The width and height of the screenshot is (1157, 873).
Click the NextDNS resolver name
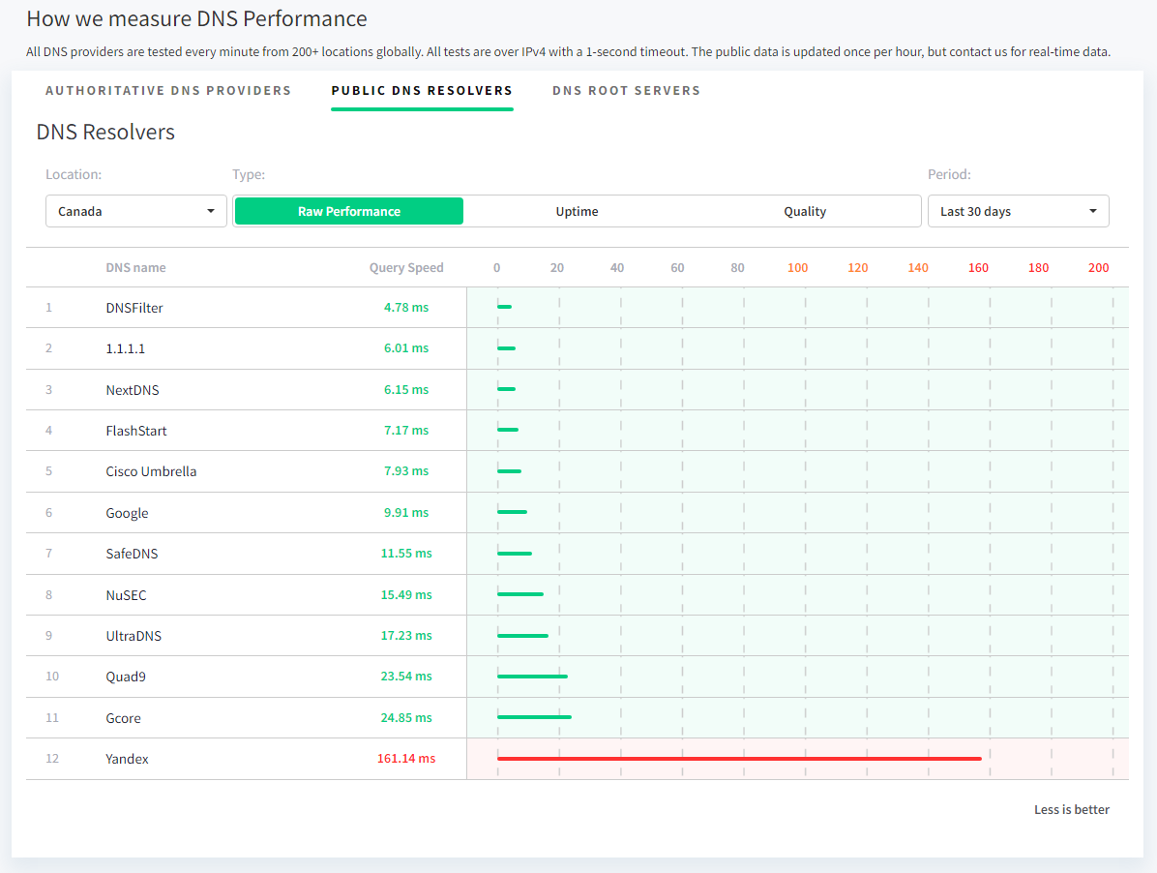point(133,390)
